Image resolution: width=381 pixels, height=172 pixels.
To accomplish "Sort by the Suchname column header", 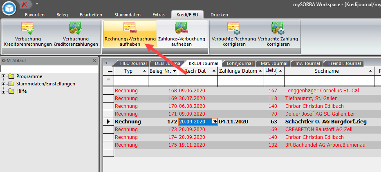I will [x=329, y=71].
